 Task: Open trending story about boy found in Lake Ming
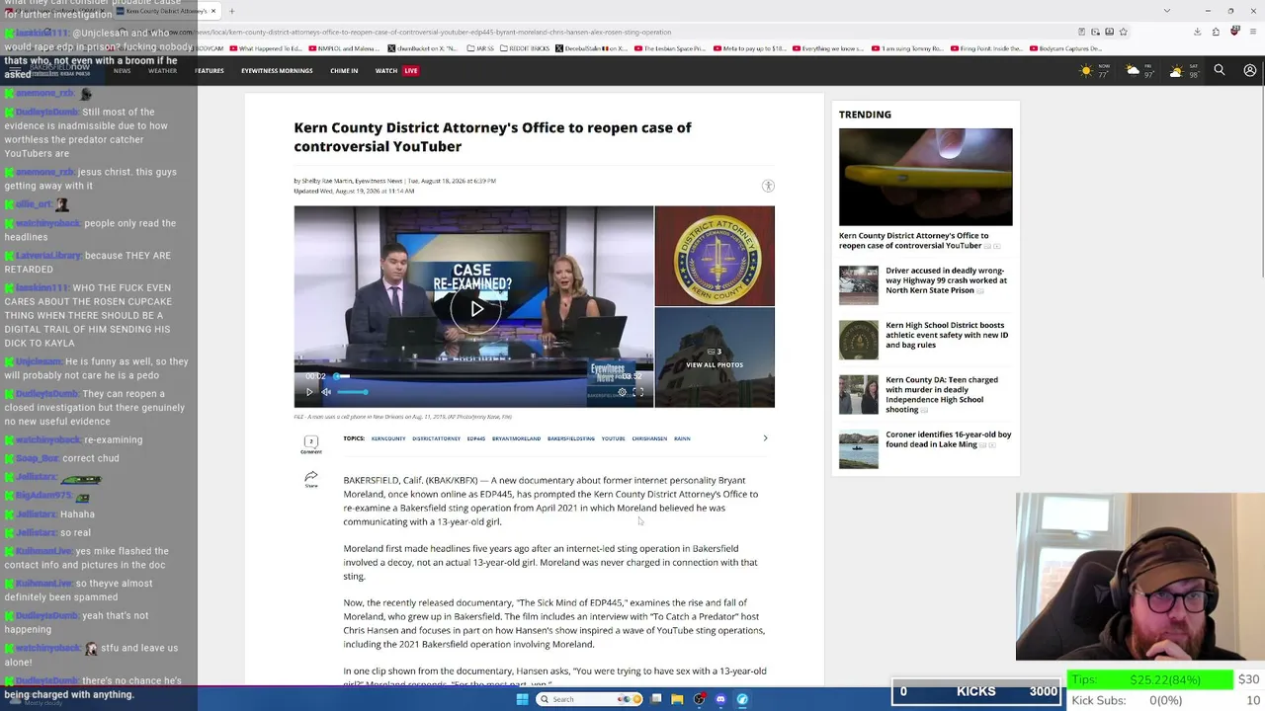[x=948, y=439]
